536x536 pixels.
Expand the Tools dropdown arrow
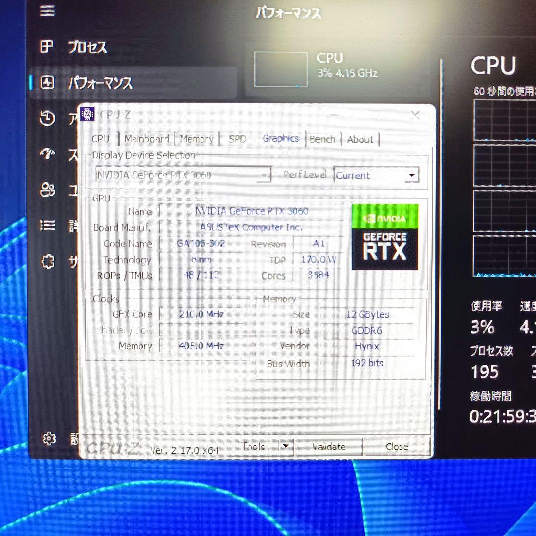pos(286,446)
